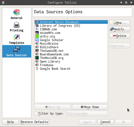Screen dimensions: 134x127
Task: Select TheGamesDB.net in the list
Action: click(x=52, y=51)
